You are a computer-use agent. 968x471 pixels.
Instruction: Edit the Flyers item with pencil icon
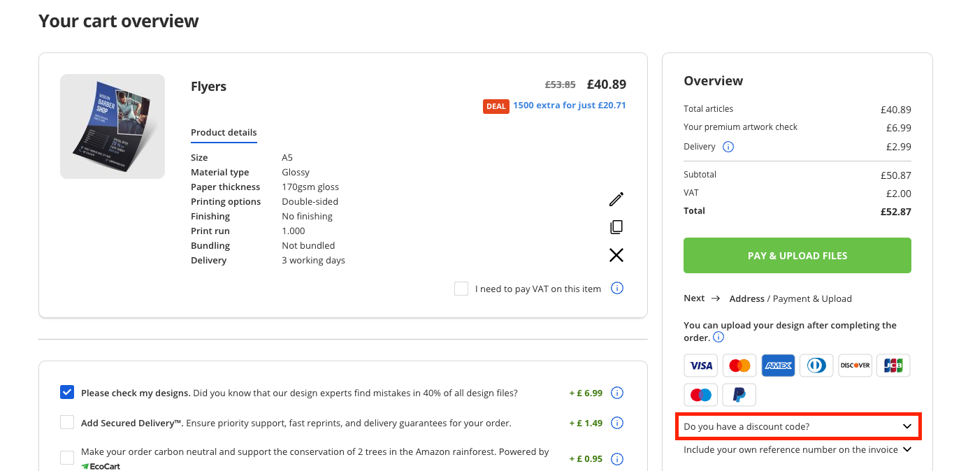(x=616, y=199)
